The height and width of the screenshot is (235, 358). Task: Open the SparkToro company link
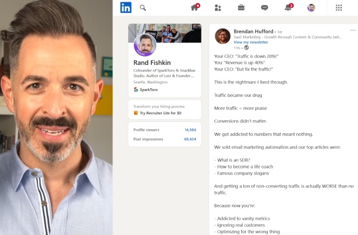click(x=149, y=90)
